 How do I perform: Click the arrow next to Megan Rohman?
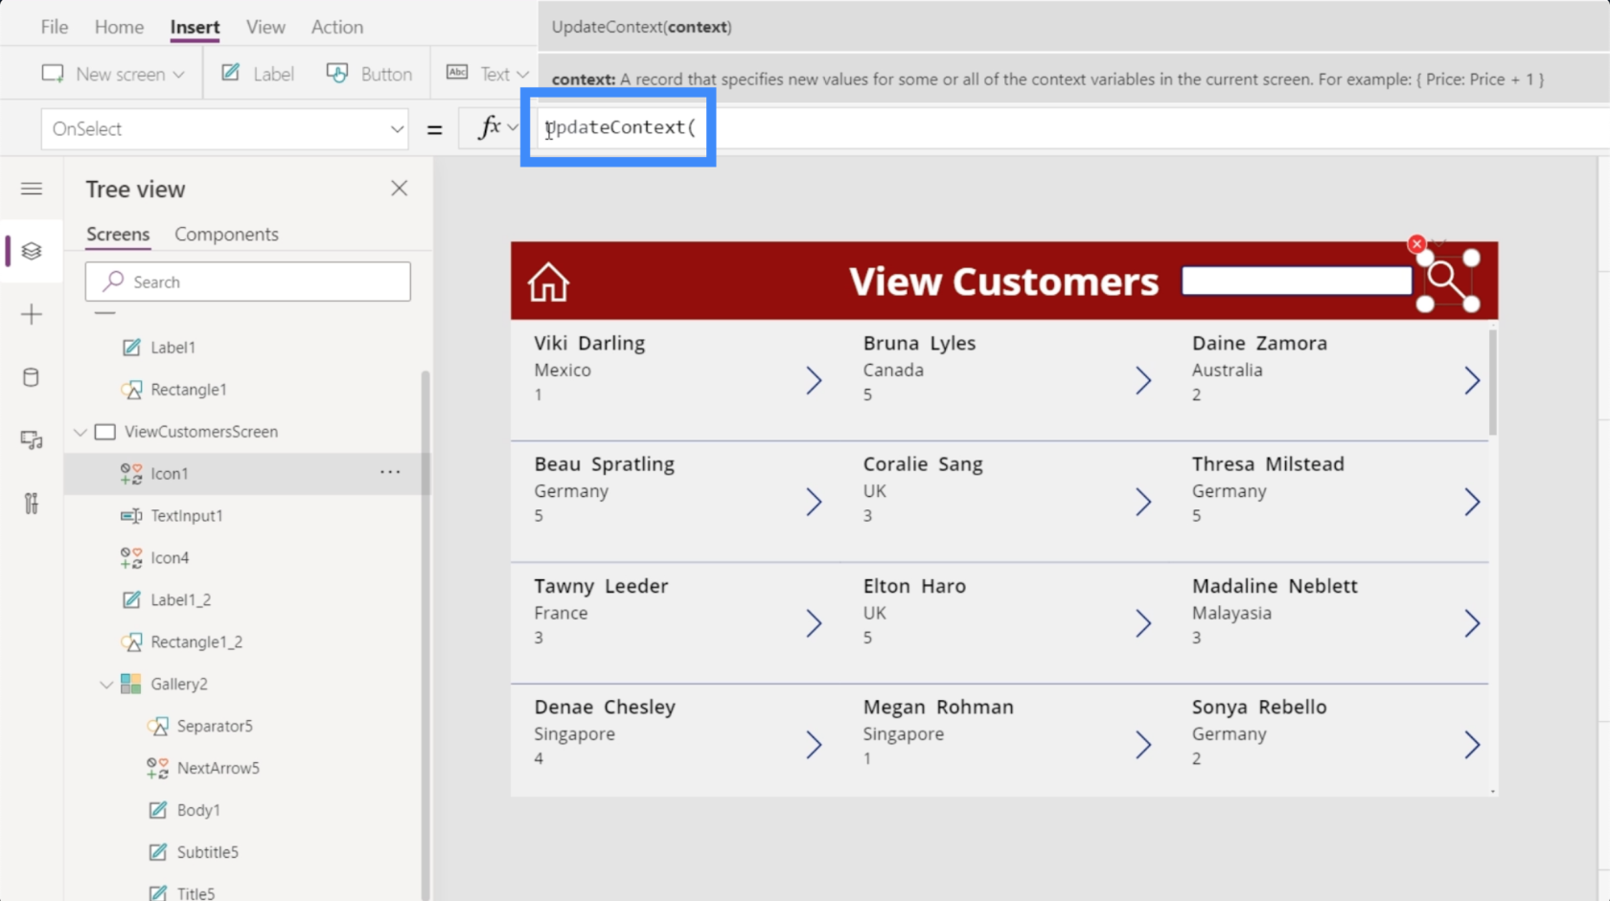click(1143, 745)
